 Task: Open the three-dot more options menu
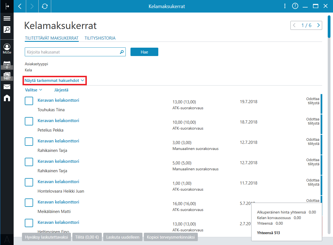click(285, 6)
